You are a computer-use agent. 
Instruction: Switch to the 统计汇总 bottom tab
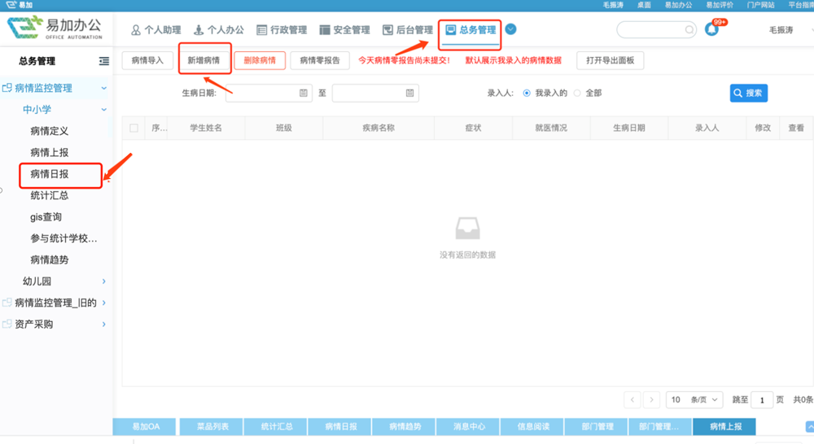coord(277,426)
